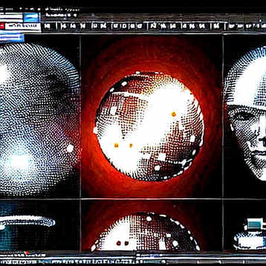
Task: Click the single icon before the far-right toolbar cluster
Action: (x=216, y=26)
